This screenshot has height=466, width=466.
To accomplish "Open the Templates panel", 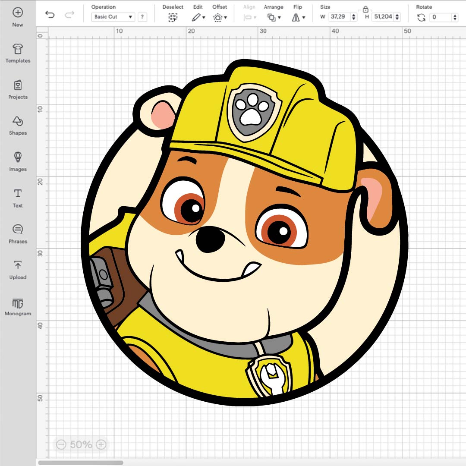I will [18, 53].
